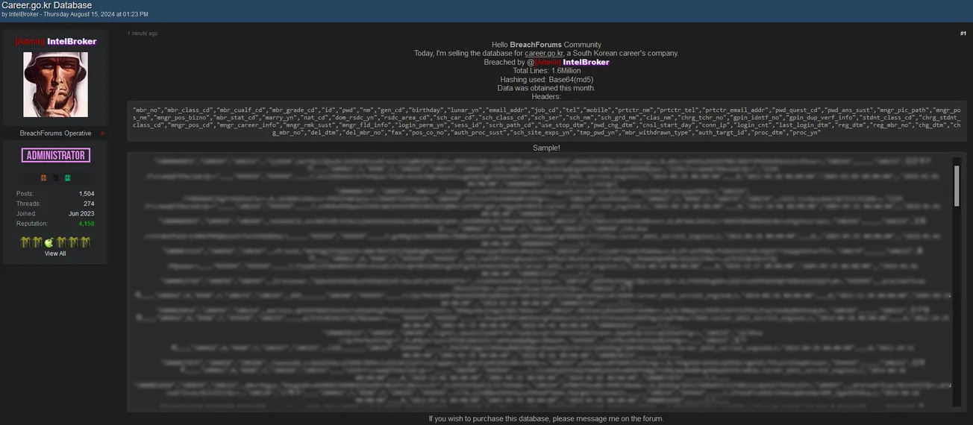Click inside the headers code block
Image resolution: width=973 pixels, height=425 pixels.
546,121
